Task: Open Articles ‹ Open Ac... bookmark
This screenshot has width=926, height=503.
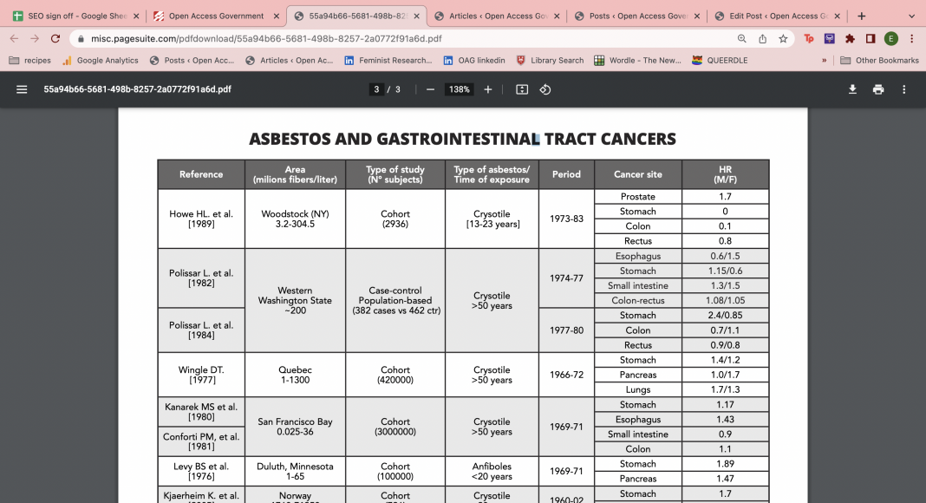Action: click(290, 60)
